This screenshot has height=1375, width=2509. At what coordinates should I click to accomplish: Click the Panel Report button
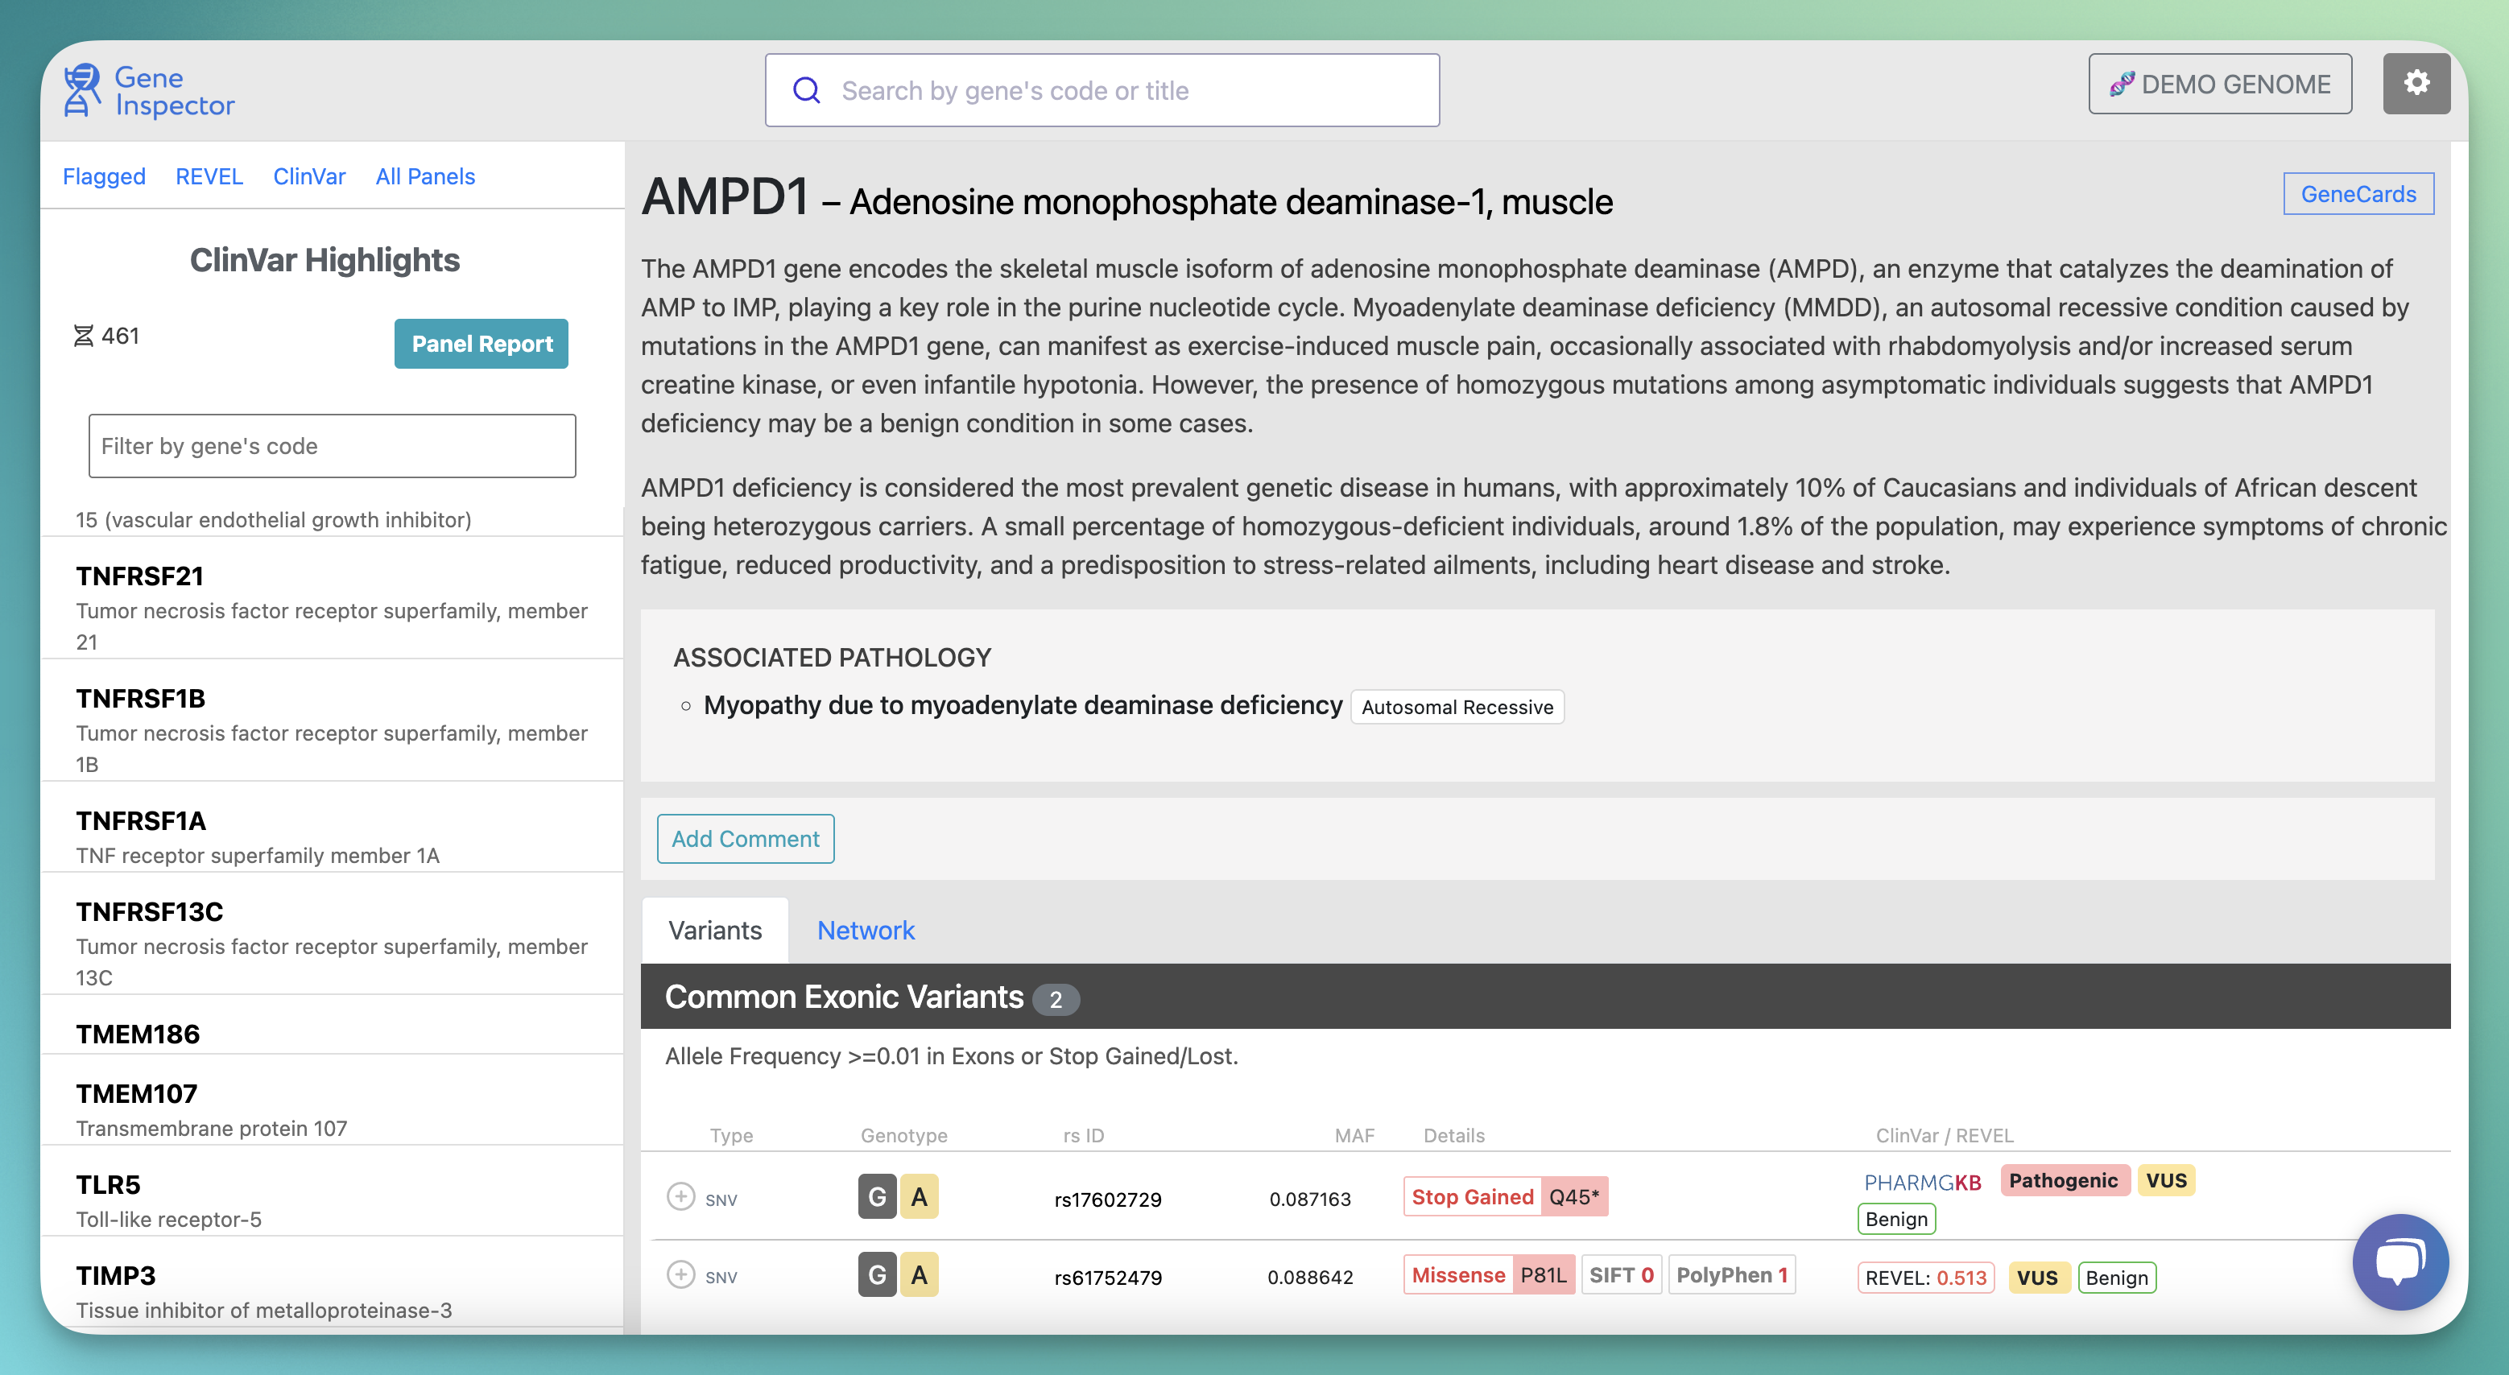coord(482,344)
